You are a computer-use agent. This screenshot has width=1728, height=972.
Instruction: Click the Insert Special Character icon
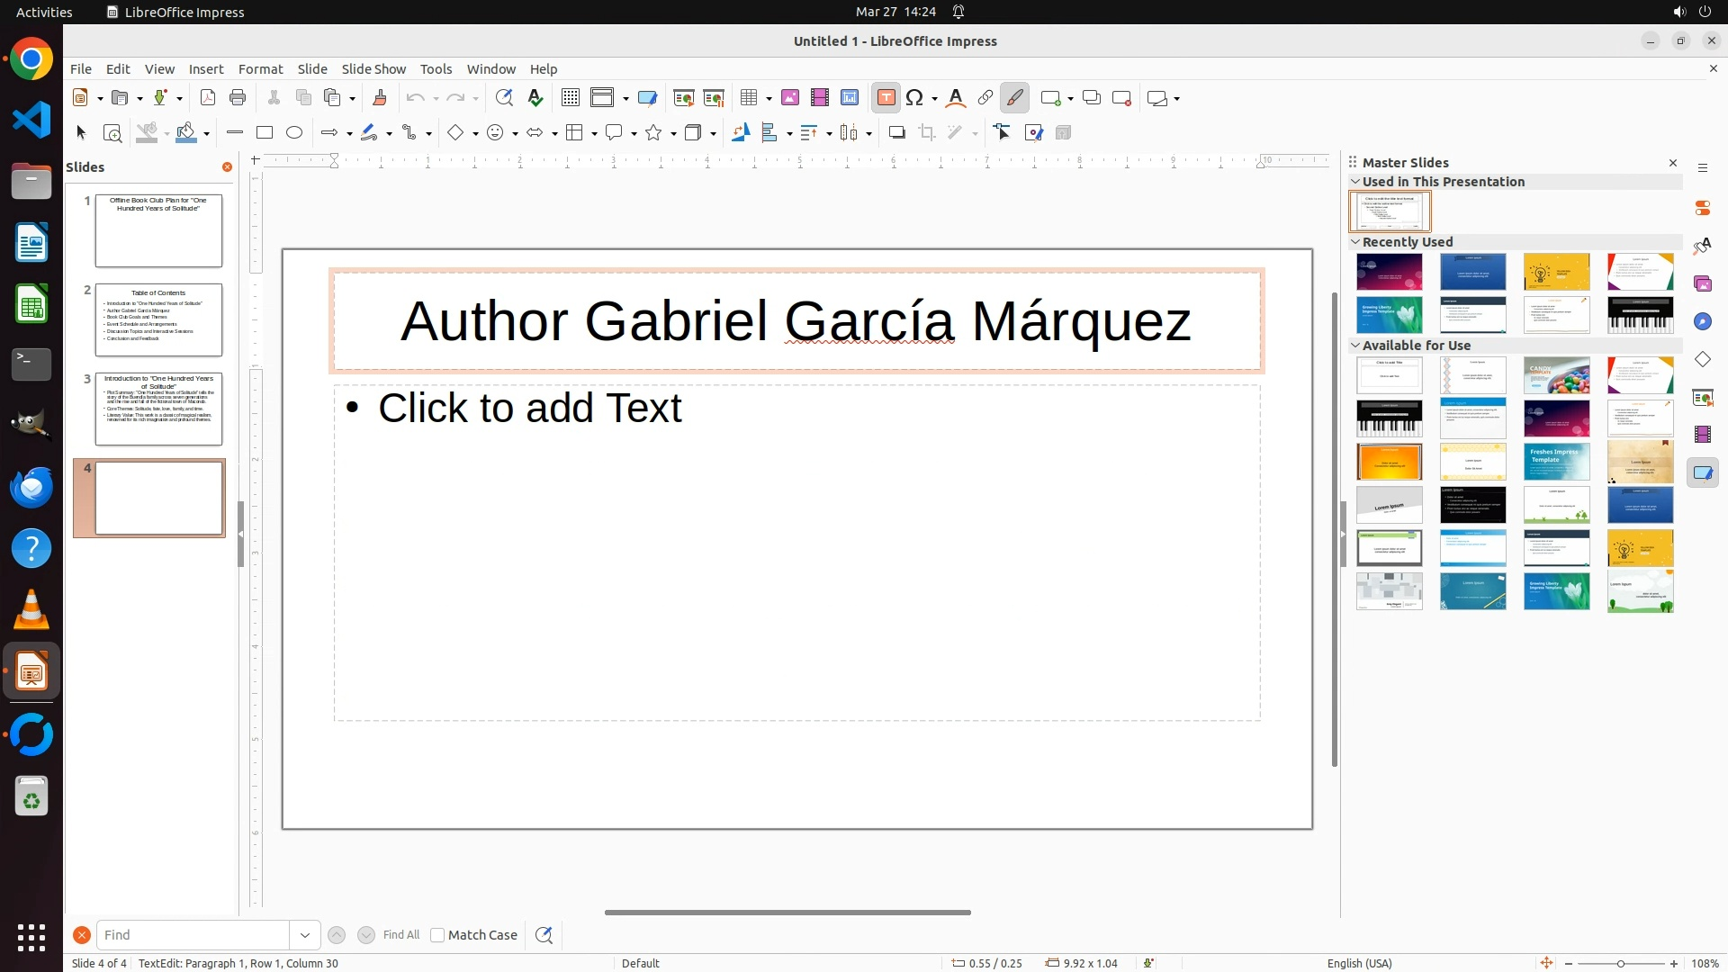(x=915, y=98)
